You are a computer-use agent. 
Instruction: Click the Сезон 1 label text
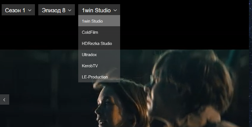click(x=15, y=10)
